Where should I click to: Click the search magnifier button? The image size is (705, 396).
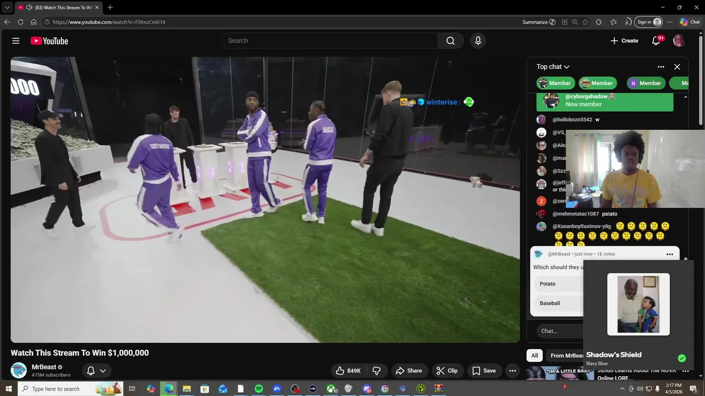point(451,41)
